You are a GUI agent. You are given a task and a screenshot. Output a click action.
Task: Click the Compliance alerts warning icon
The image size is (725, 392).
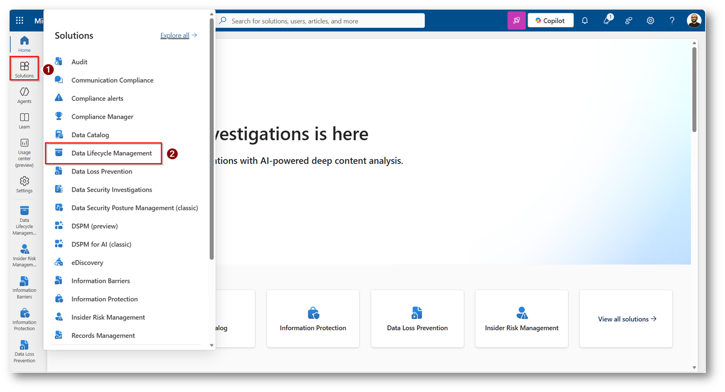59,98
